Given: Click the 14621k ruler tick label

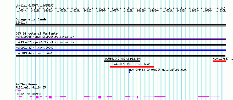Looking at the screenshot, I should (35, 10).
